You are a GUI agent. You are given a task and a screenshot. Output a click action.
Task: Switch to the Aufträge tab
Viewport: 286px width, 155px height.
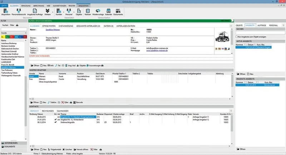pyautogui.click(x=262, y=25)
